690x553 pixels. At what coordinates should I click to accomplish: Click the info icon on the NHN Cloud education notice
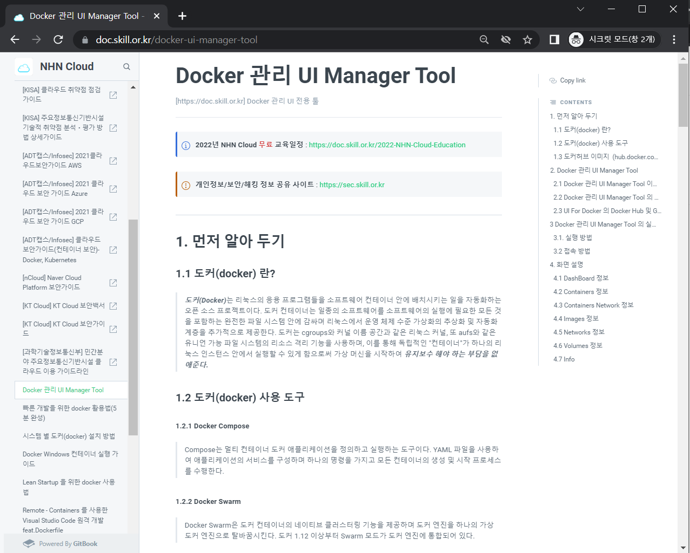[186, 146]
